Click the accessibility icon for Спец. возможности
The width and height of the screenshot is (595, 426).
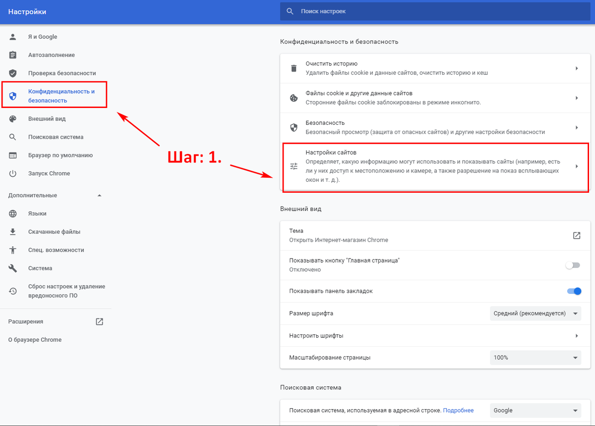[13, 250]
